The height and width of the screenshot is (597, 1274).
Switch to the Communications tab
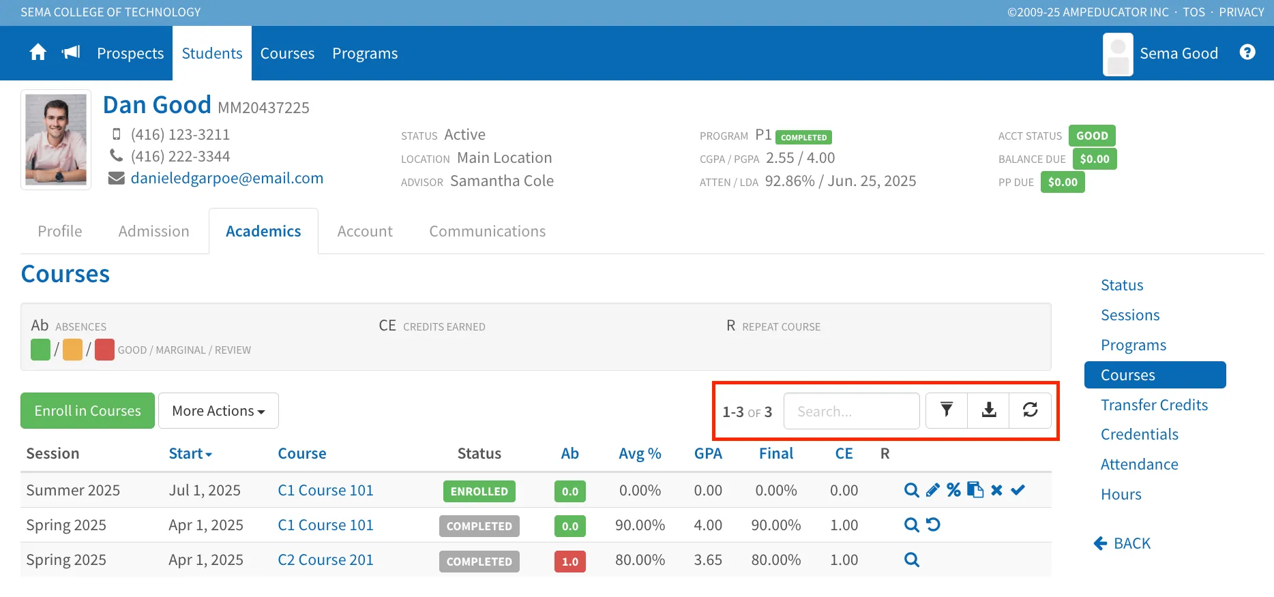point(487,231)
